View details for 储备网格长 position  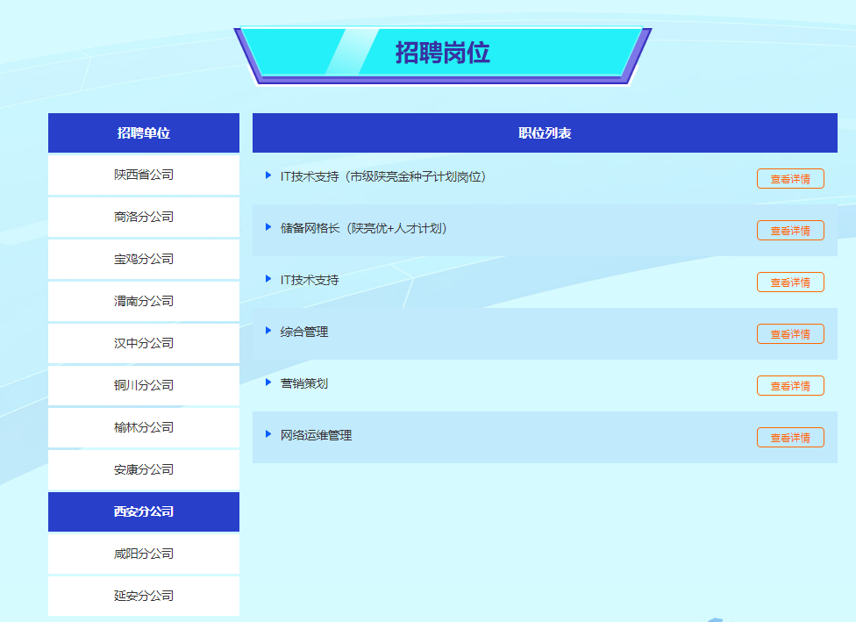point(790,231)
